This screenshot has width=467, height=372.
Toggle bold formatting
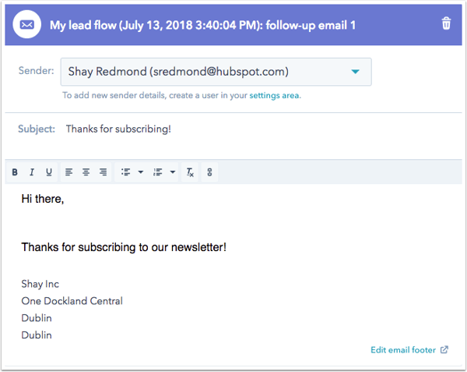[x=15, y=172]
